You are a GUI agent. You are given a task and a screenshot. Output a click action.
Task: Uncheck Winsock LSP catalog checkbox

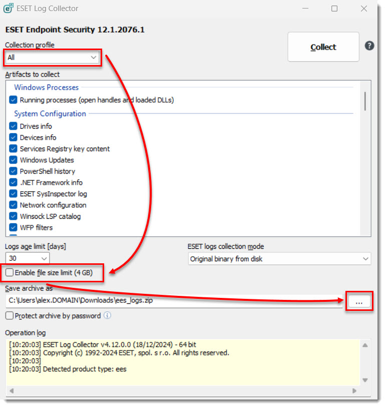tap(13, 217)
